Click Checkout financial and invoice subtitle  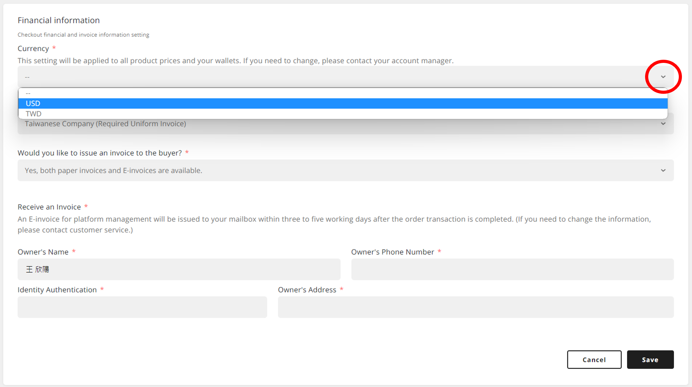click(83, 35)
